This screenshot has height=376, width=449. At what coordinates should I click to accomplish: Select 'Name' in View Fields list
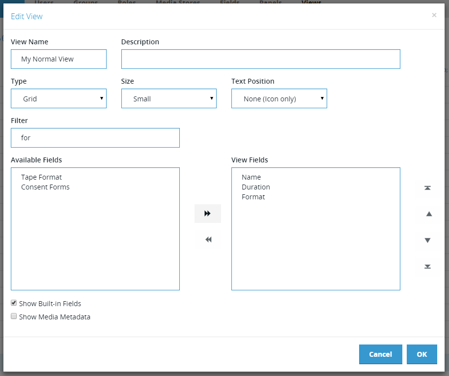pos(251,177)
